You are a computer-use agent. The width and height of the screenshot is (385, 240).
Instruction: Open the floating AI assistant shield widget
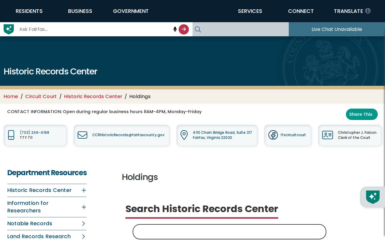[x=373, y=197]
